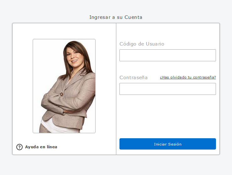
Task: Click the first input box in the form
Action: click(168, 55)
